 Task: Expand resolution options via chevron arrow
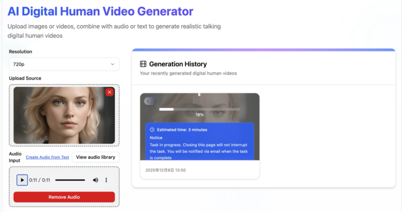112,64
